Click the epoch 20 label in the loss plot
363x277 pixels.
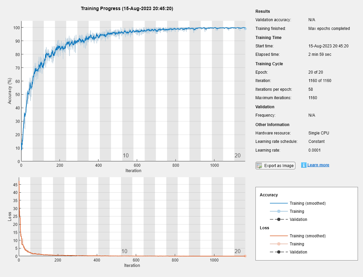(x=238, y=251)
